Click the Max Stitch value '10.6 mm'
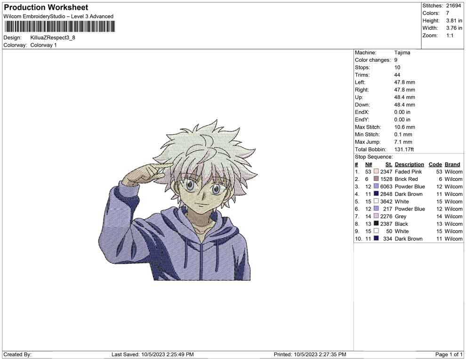Screen dimensions: 466x359 coord(404,127)
